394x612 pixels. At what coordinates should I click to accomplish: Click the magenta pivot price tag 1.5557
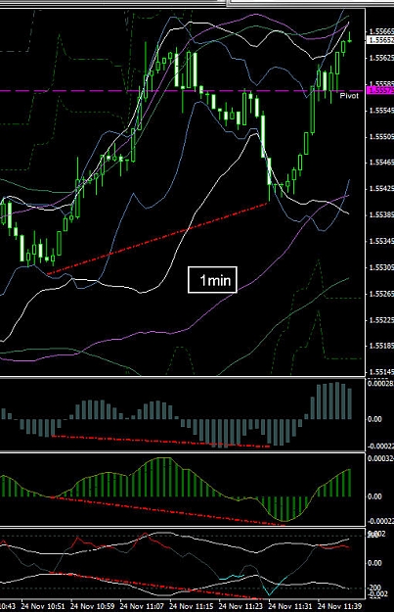click(380, 90)
